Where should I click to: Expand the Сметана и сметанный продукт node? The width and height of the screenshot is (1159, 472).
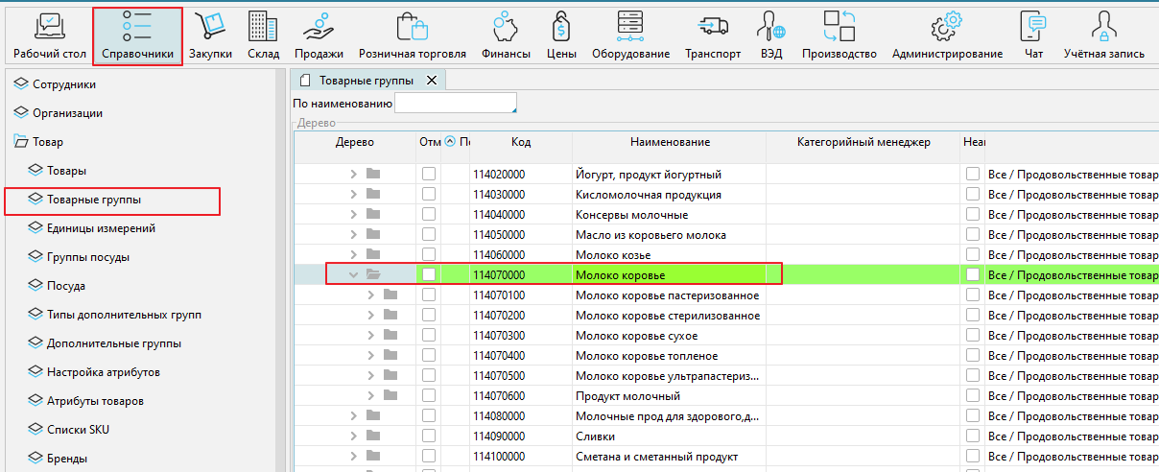coord(353,456)
